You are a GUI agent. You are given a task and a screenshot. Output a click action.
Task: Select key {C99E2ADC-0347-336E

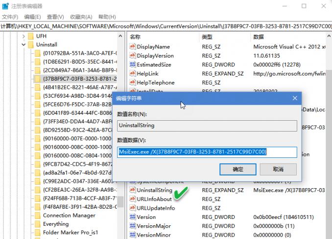(77, 181)
